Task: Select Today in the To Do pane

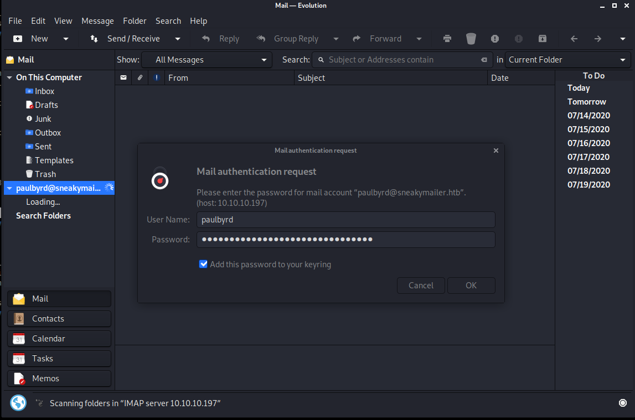Action: point(579,88)
